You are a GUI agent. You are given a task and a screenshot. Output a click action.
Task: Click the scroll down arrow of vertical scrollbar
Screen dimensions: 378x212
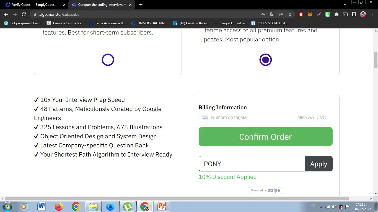click(x=376, y=194)
